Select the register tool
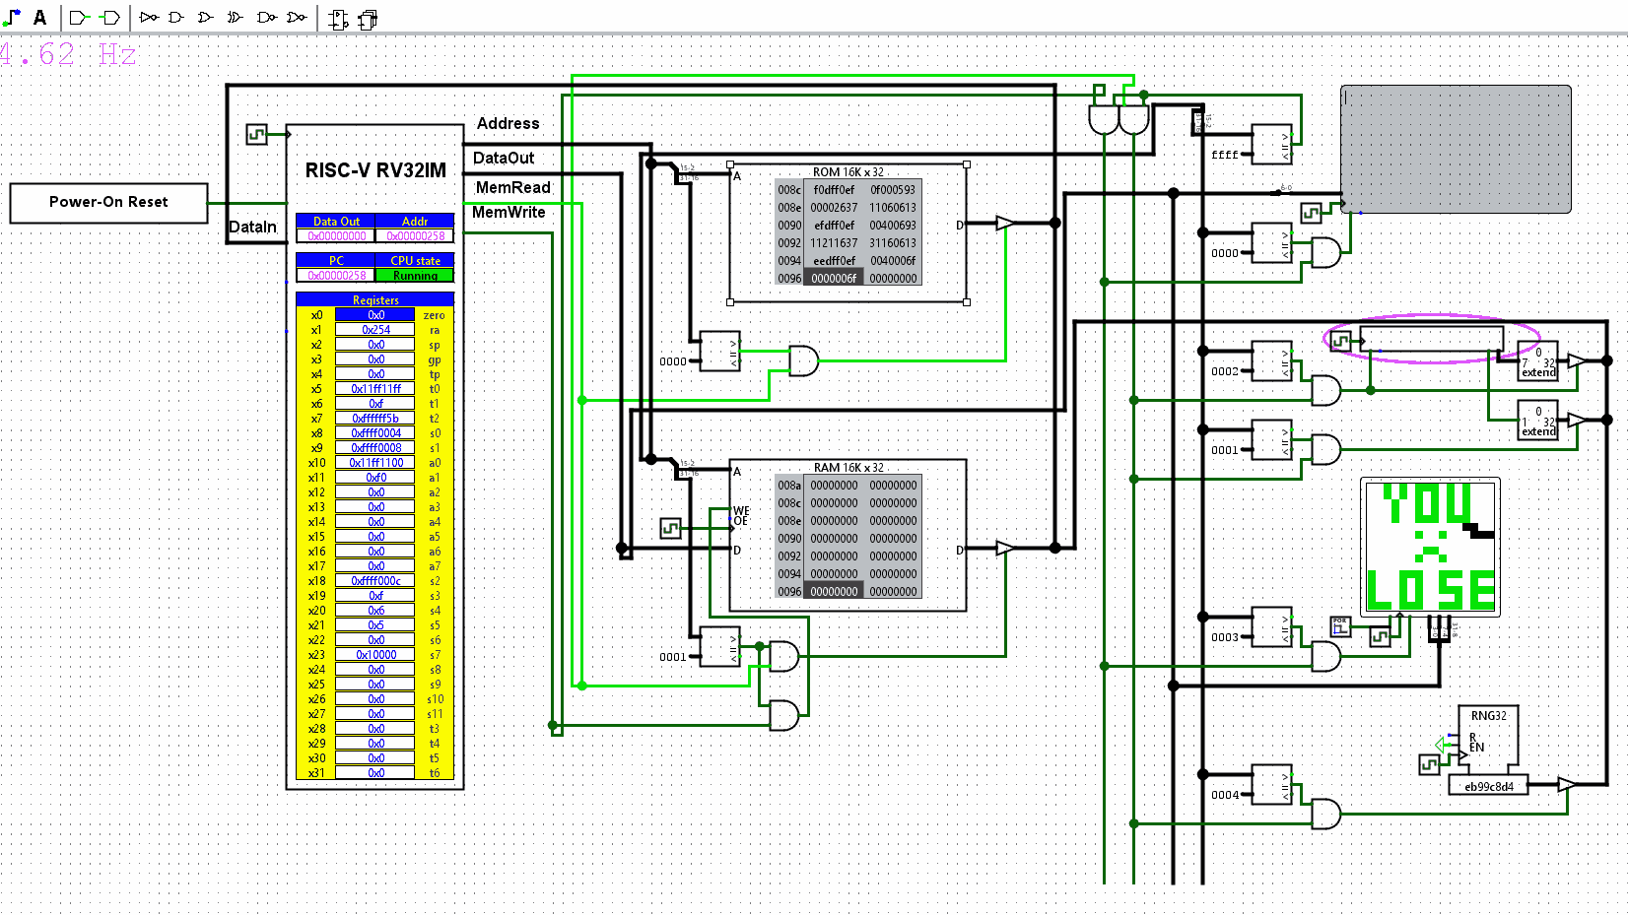The width and height of the screenshot is (1628, 915). [369, 19]
